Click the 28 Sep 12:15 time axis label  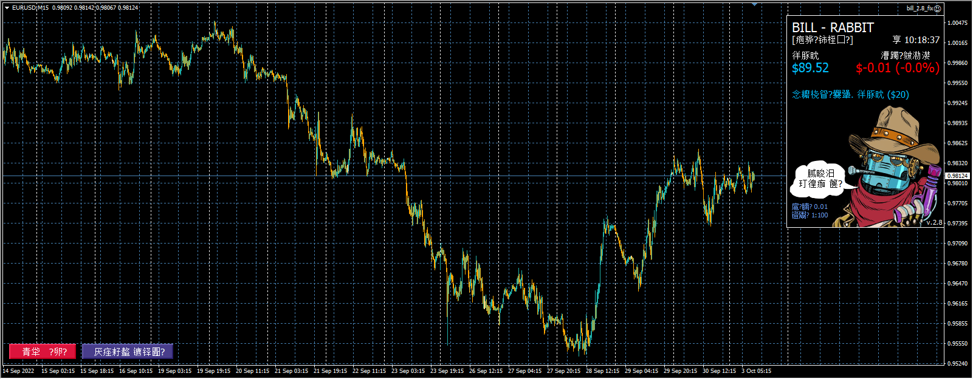click(x=602, y=371)
